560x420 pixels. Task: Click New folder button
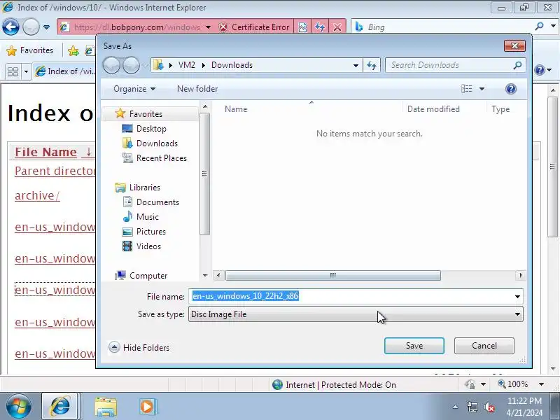197,89
